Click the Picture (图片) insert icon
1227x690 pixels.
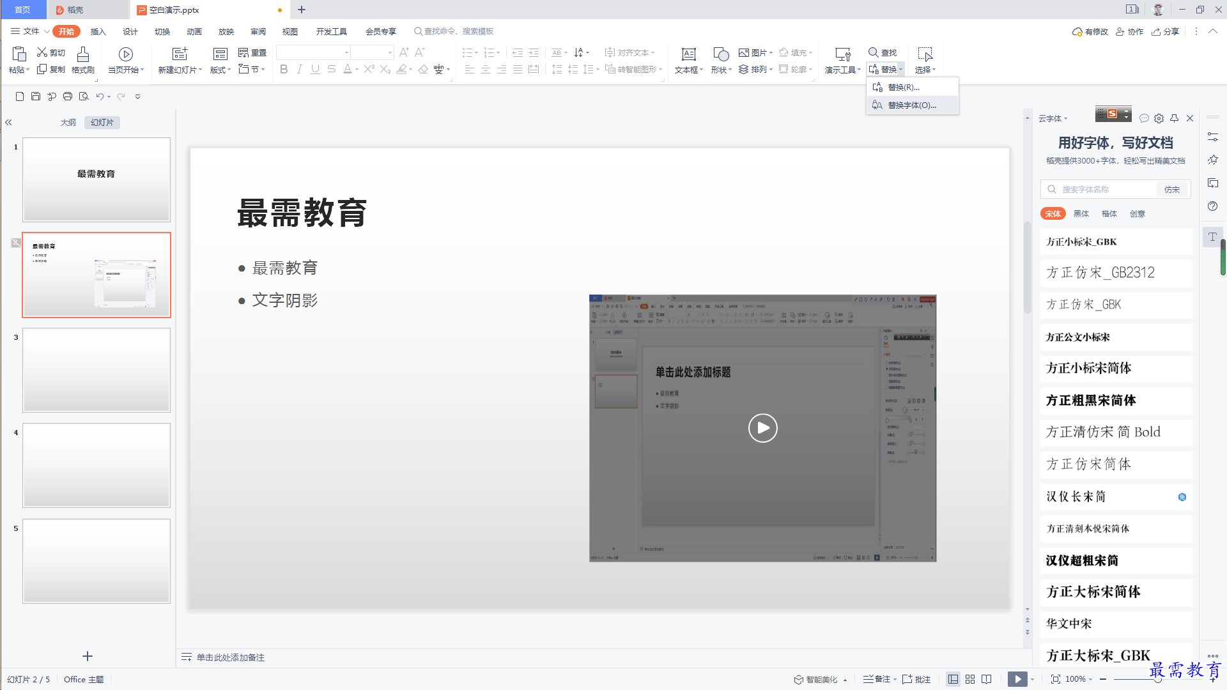click(x=744, y=52)
